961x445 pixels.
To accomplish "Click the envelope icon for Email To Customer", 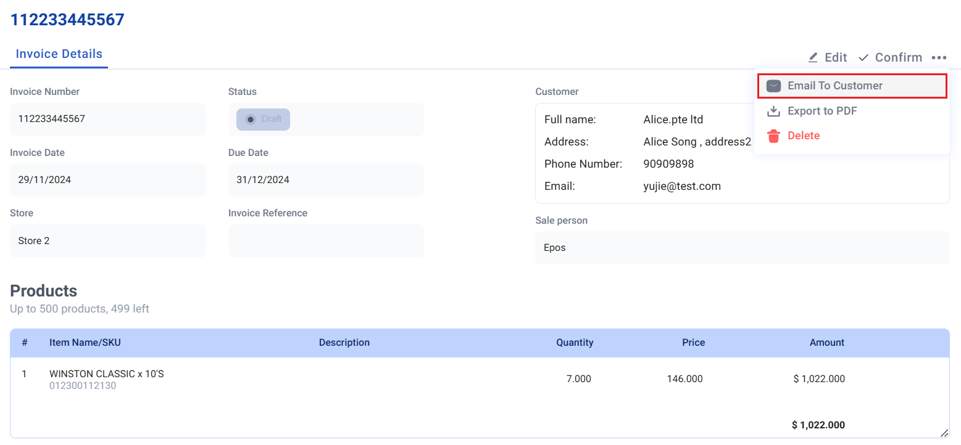I will (773, 86).
